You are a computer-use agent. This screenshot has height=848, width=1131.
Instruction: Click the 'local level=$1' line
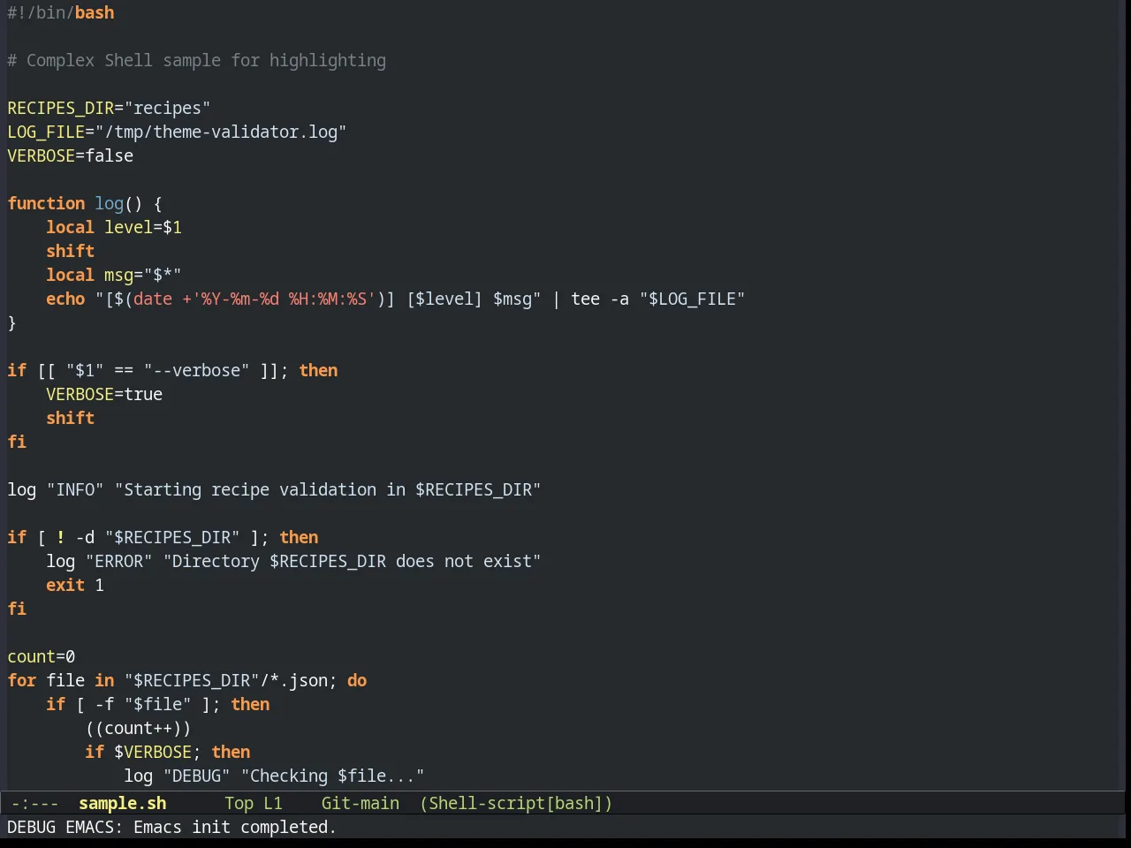click(x=114, y=227)
